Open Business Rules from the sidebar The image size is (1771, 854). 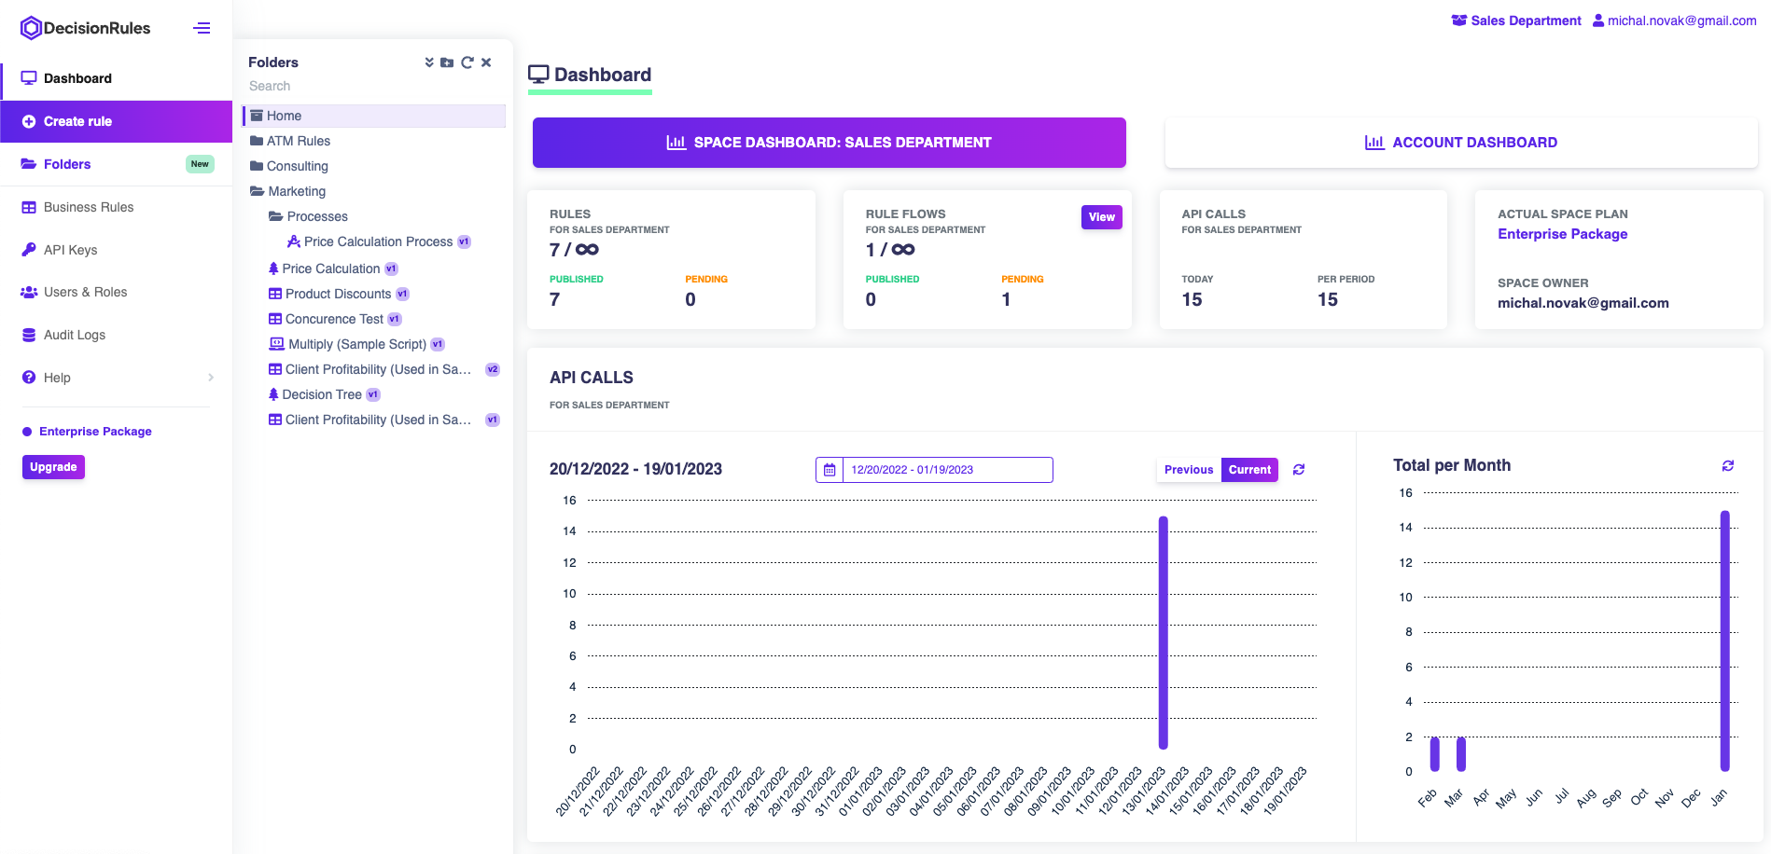(x=89, y=207)
